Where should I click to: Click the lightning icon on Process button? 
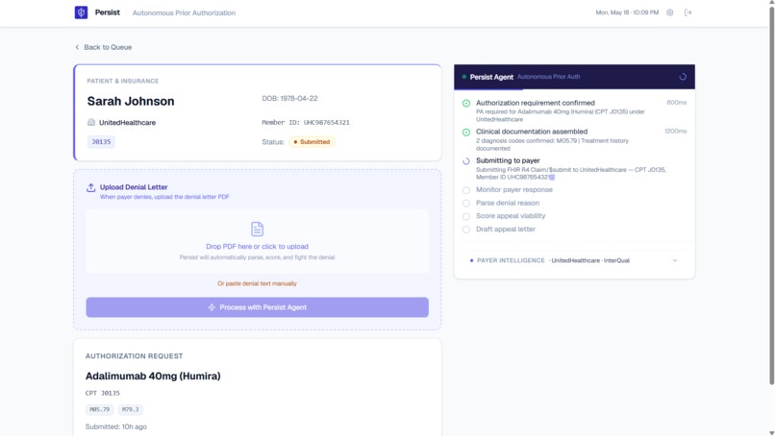click(212, 307)
